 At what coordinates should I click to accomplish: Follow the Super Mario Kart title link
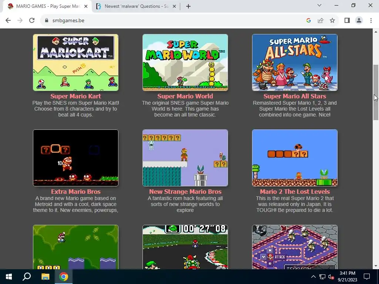[x=76, y=96]
